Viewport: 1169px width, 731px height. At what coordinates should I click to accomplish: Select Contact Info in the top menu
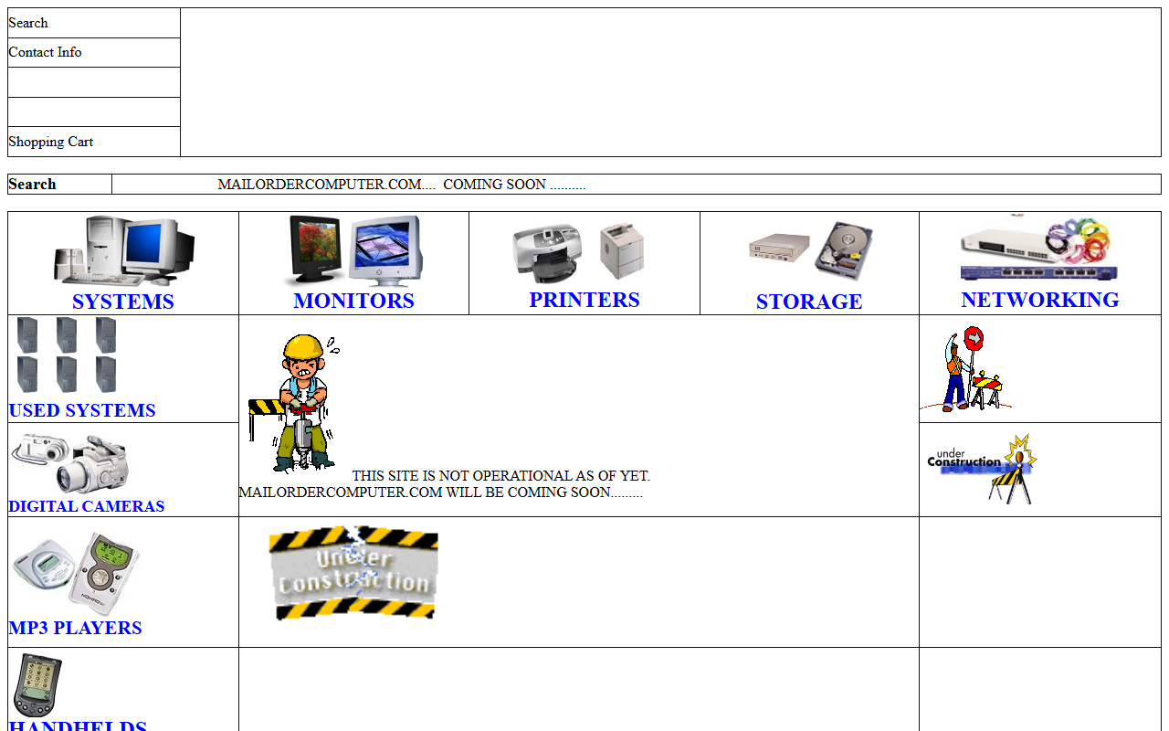coord(45,52)
